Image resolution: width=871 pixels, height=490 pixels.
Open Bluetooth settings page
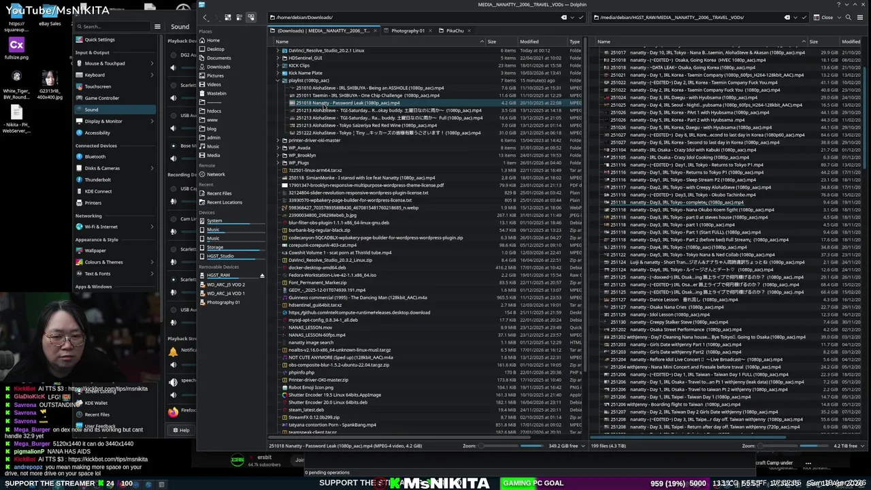coord(95,157)
